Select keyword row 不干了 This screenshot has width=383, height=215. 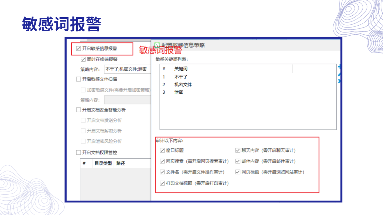point(248,77)
